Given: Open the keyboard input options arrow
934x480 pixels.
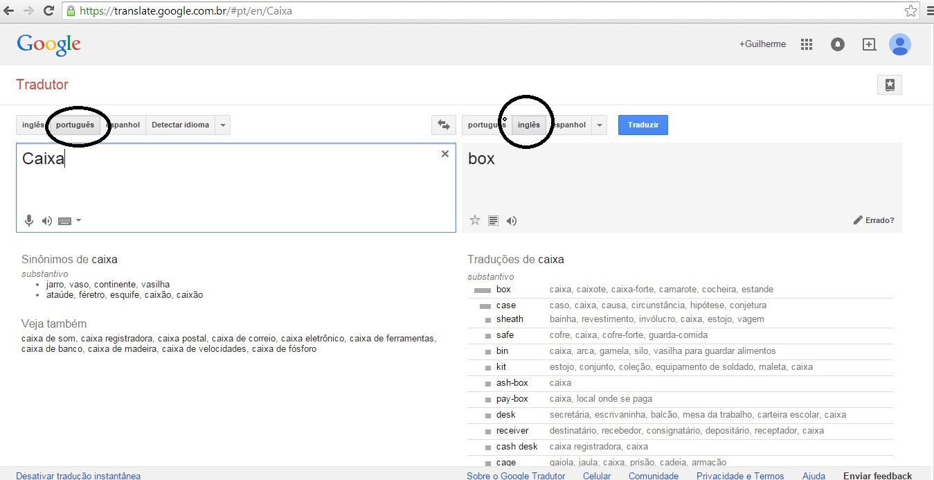Looking at the screenshot, I should (78, 221).
